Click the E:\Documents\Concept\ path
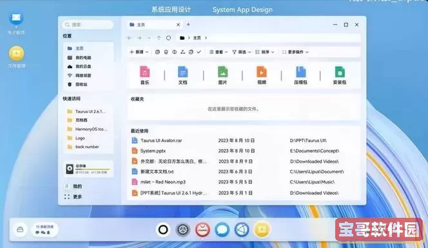This screenshot has width=428, height=248. pos(315,151)
